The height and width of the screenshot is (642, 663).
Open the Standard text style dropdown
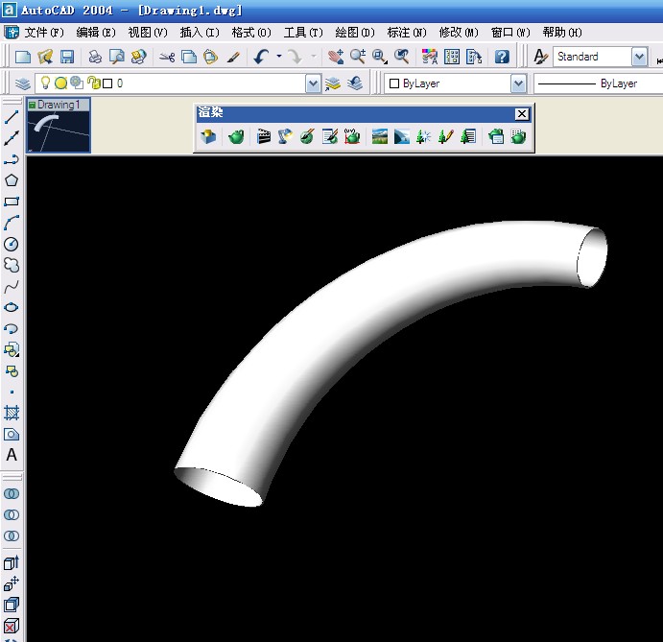point(640,57)
